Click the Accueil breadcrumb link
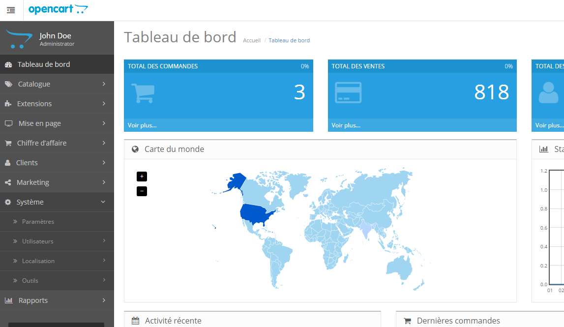This screenshot has height=327, width=564. tap(251, 40)
